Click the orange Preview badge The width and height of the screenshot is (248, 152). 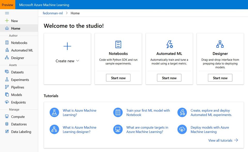pos(7,5)
